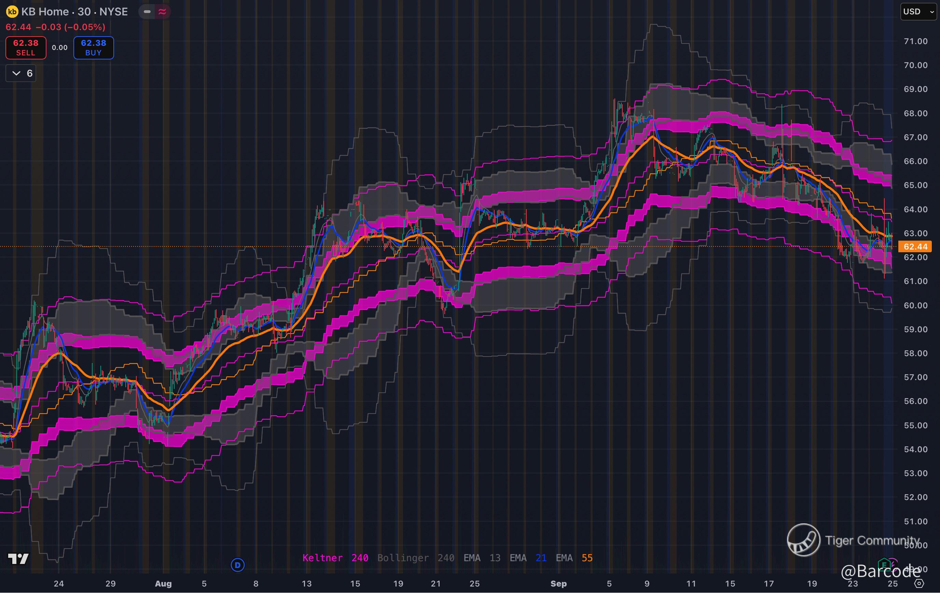
Task: Click the KB Home symbol title text
Action: point(74,12)
